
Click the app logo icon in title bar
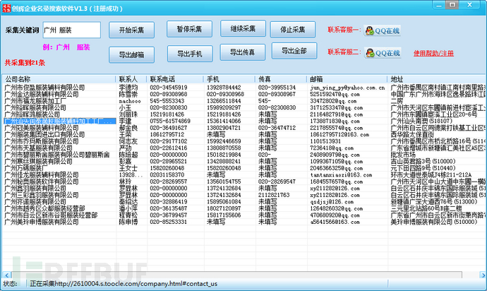7,6
